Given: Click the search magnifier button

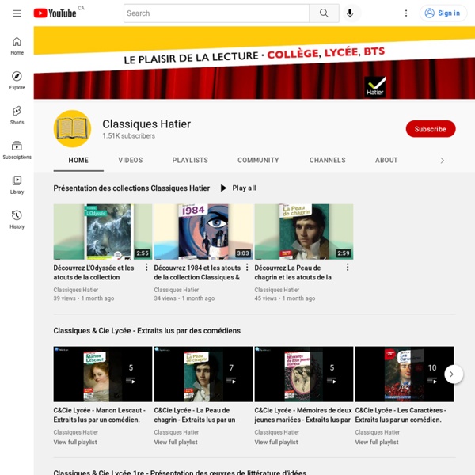Looking at the screenshot, I should coord(324,13).
